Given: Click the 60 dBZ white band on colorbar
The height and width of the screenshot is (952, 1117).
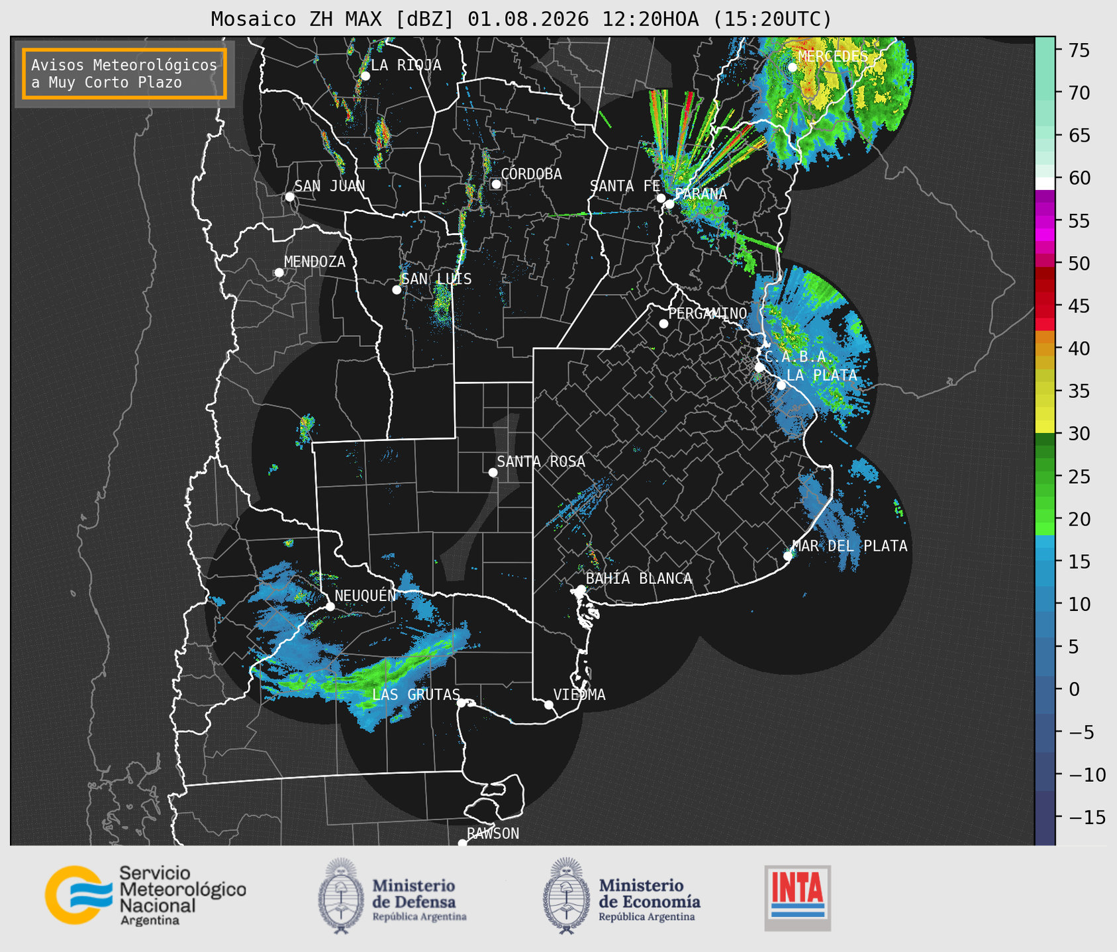Looking at the screenshot, I should coord(1045,183).
